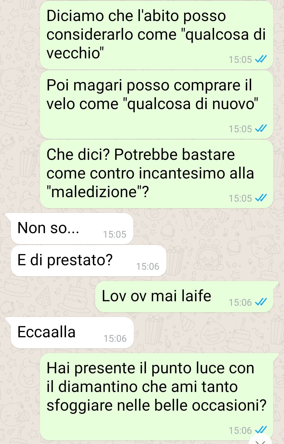Tap read ticks on 'punto luce' message

pos(261,430)
